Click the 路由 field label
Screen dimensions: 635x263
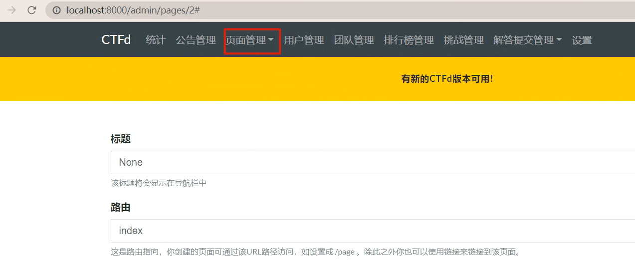click(120, 208)
